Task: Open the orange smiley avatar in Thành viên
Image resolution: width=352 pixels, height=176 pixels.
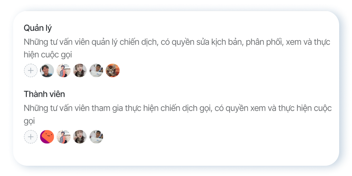Action: (47, 137)
